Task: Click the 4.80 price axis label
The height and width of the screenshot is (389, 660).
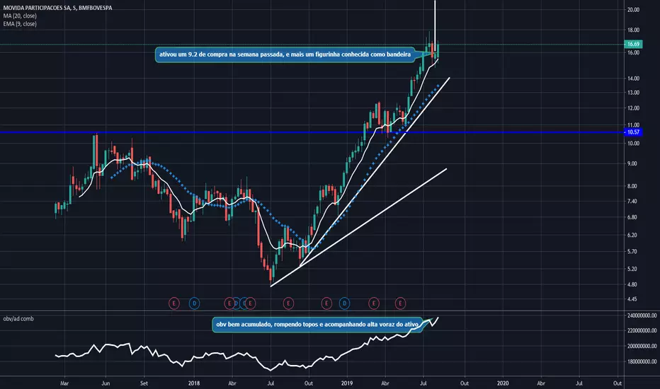Action: [x=633, y=285]
